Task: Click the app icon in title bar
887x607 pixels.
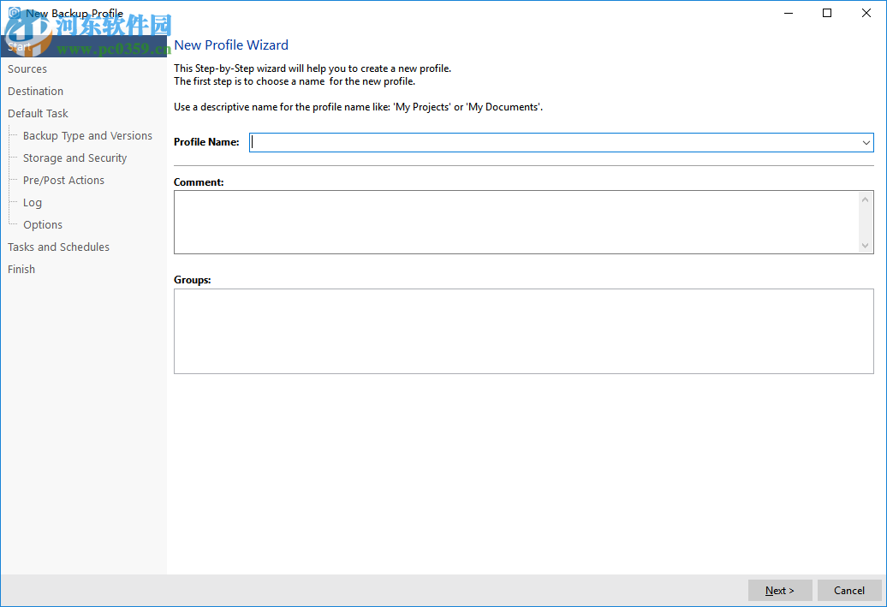Action: (13, 14)
